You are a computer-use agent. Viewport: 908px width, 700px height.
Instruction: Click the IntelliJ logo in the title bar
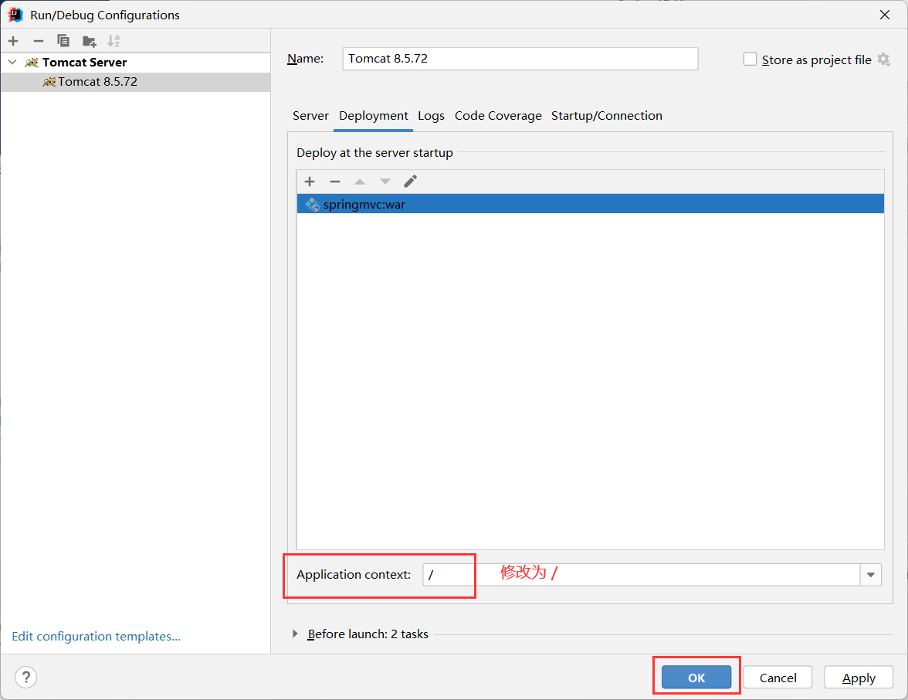click(15, 15)
